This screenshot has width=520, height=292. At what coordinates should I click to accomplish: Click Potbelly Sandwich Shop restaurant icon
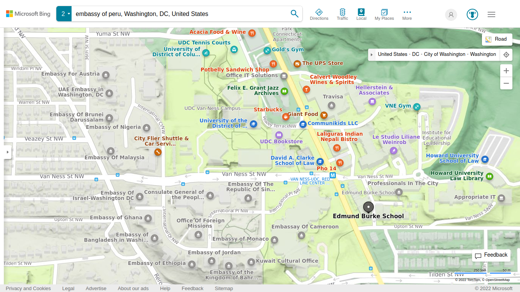[x=273, y=63]
